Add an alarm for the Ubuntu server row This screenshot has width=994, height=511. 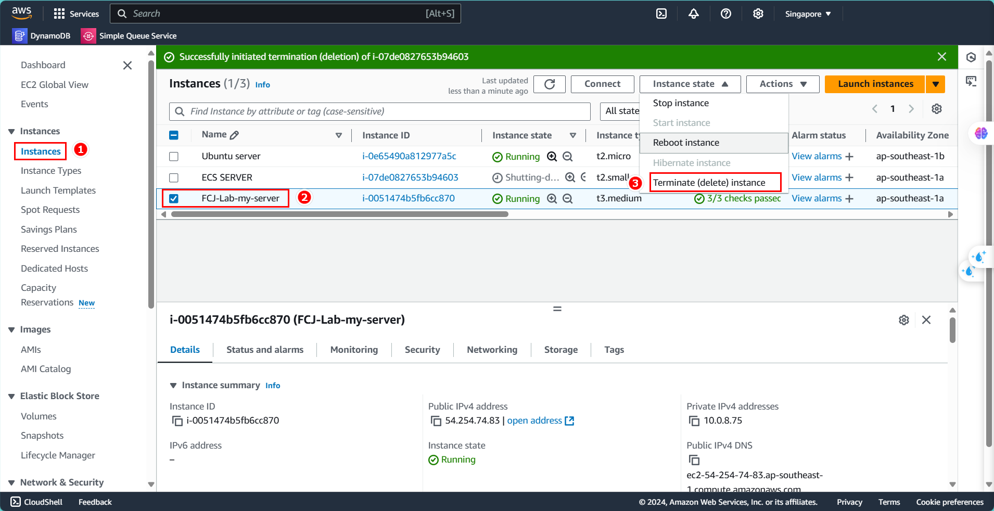click(849, 157)
